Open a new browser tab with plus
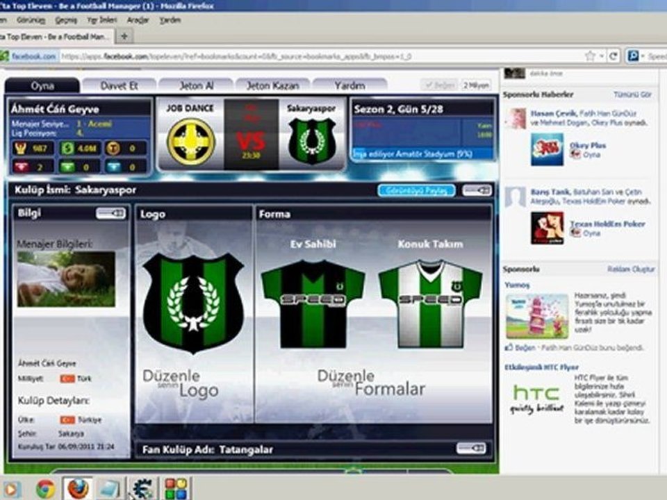Screen dimensions: 667x500 (x=124, y=37)
